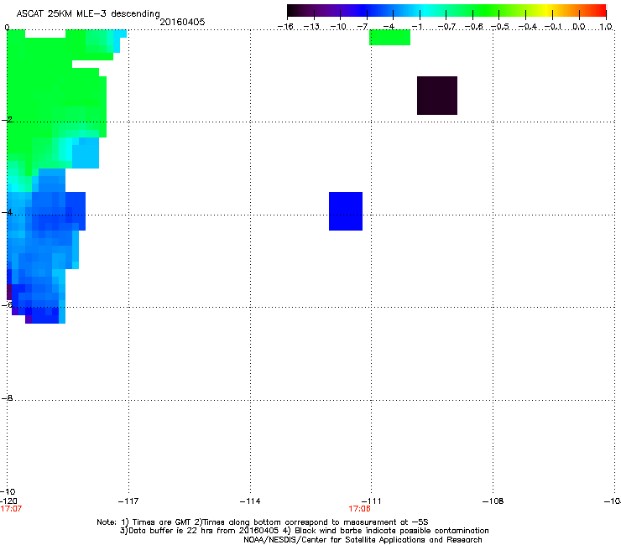Select the color bar label "-7"

coord(362,27)
